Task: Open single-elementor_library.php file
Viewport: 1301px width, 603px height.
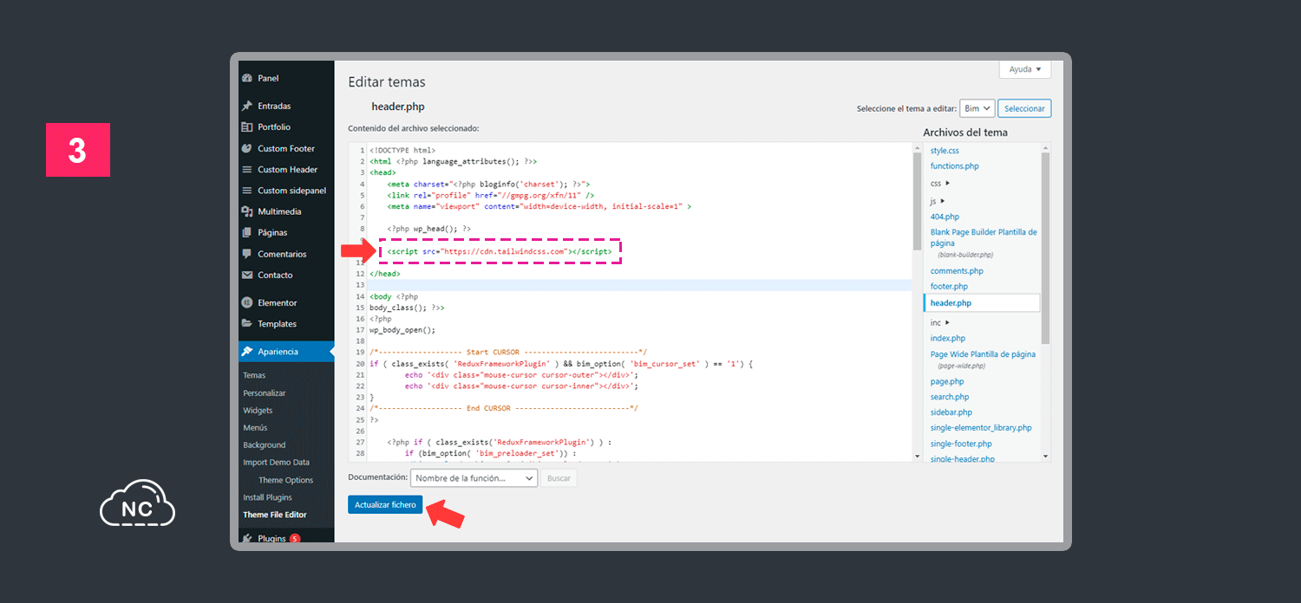Action: tap(981, 428)
